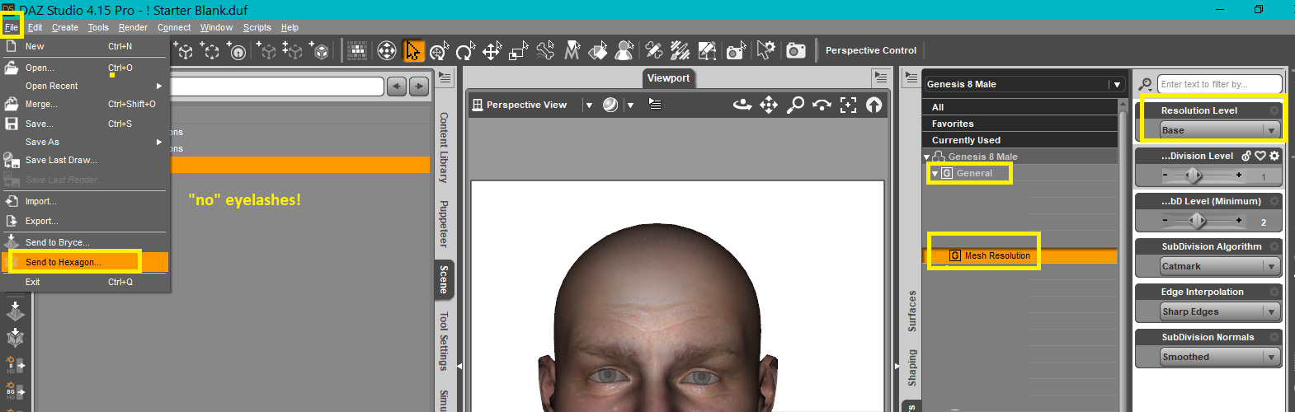Image resolution: width=1295 pixels, height=412 pixels.
Task: Select the Node Selection arrow tool
Action: (x=412, y=51)
